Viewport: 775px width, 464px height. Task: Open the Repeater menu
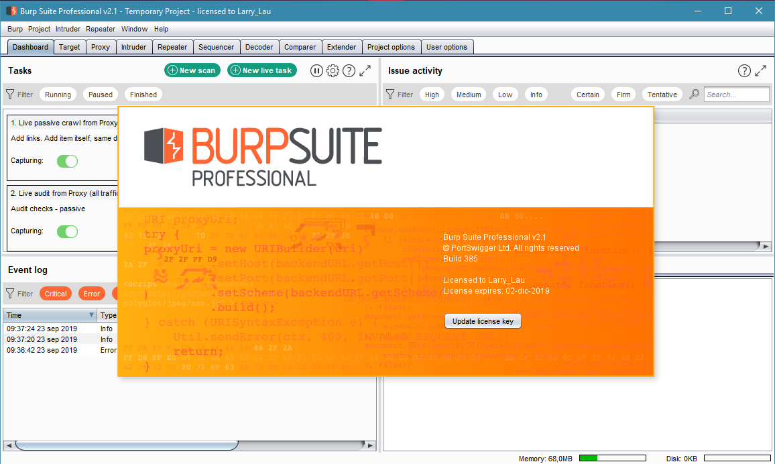[101, 29]
